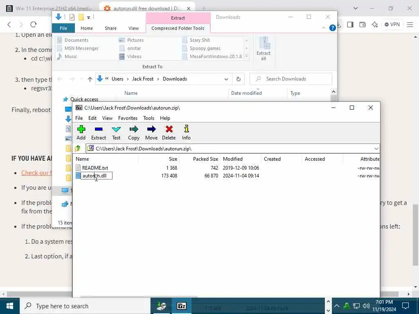Expand Extract To destinations gallery

[x=247, y=56]
